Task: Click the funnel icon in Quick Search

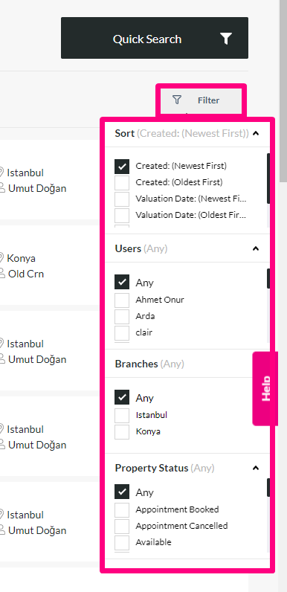Action: pos(226,39)
